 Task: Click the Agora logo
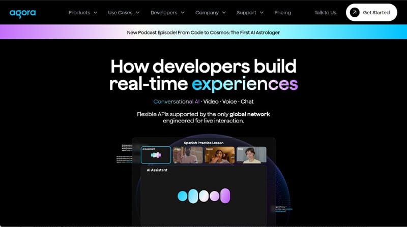[22, 13]
